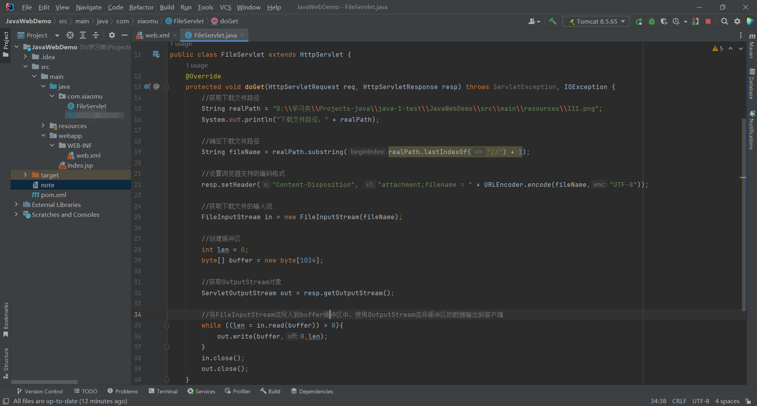Click the Build Project hammer icon

tap(553, 21)
